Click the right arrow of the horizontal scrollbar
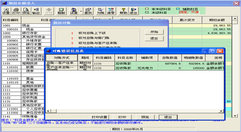Image resolution: width=241 pixels, height=132 pixels. click(x=222, y=111)
